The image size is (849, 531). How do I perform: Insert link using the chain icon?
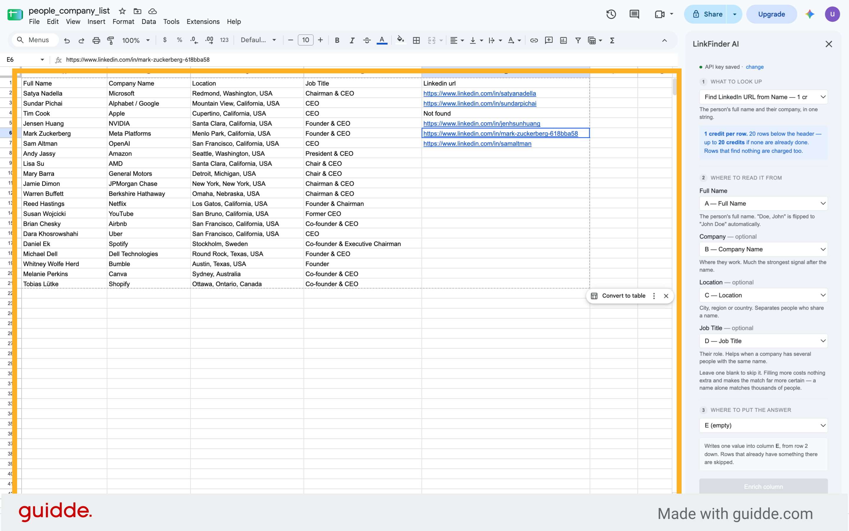point(534,40)
